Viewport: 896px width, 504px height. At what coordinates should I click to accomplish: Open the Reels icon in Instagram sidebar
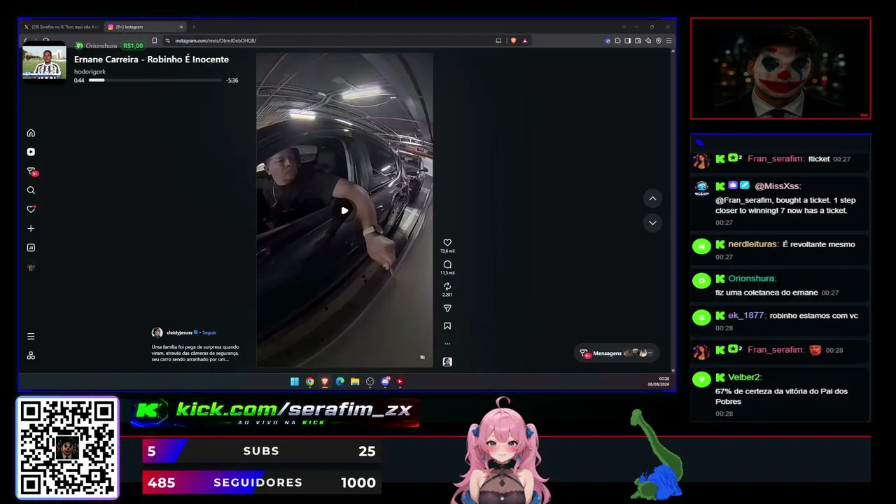pyautogui.click(x=31, y=152)
